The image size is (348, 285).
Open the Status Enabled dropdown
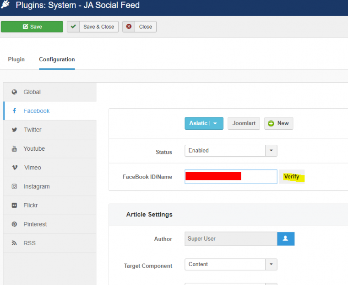click(231, 151)
